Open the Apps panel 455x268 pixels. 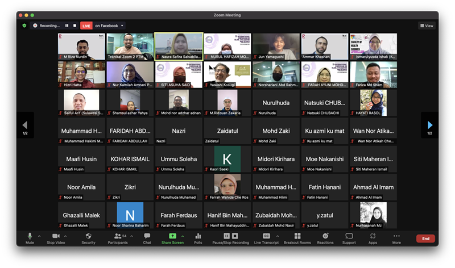coord(373,236)
